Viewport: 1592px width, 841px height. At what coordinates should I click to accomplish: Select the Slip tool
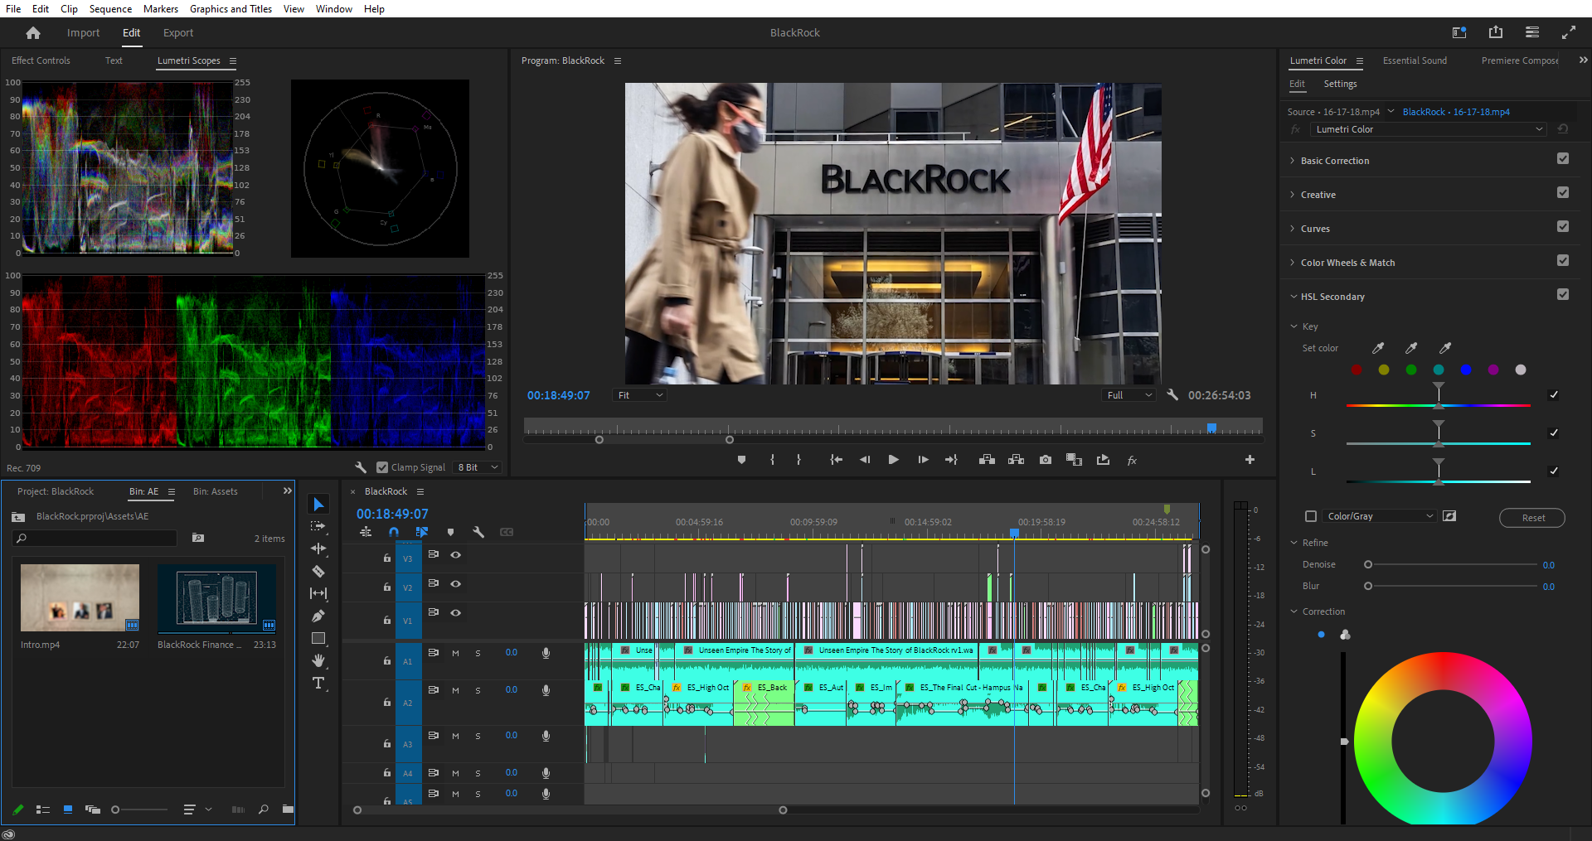[318, 593]
